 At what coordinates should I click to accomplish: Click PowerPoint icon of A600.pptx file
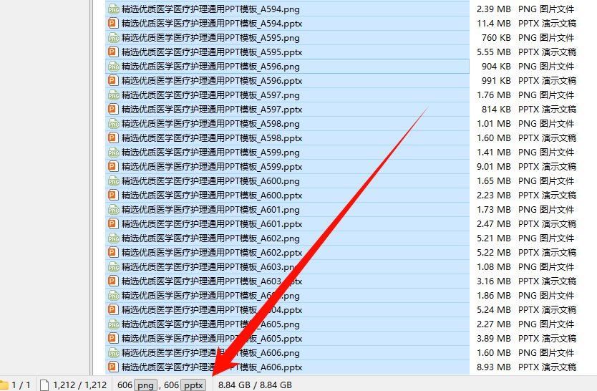[114, 195]
